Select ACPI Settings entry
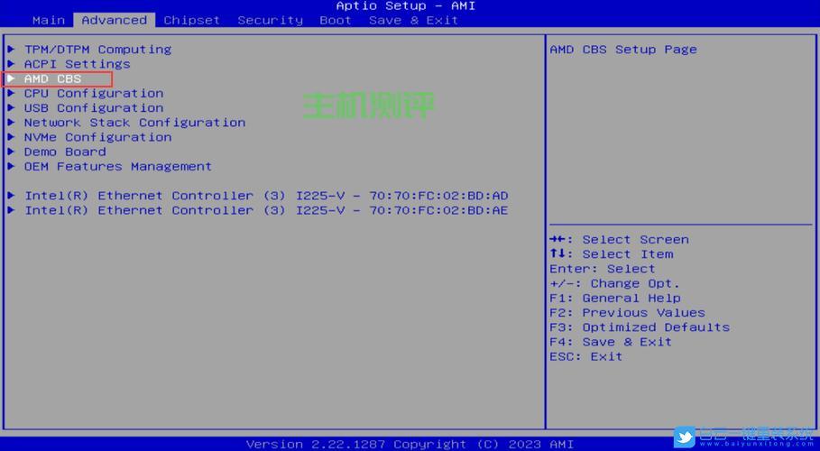 tap(77, 64)
